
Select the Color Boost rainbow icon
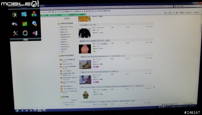pyautogui.click(x=15, y=24)
